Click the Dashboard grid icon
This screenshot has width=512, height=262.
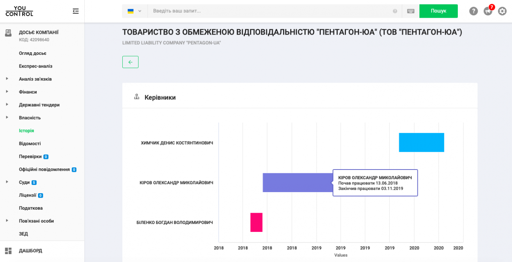pyautogui.click(x=8, y=251)
